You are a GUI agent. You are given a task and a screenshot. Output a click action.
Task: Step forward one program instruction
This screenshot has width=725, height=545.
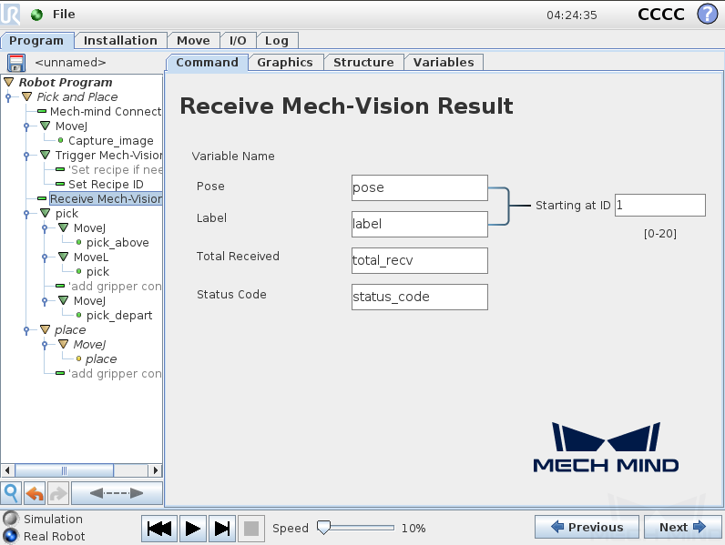222,529
